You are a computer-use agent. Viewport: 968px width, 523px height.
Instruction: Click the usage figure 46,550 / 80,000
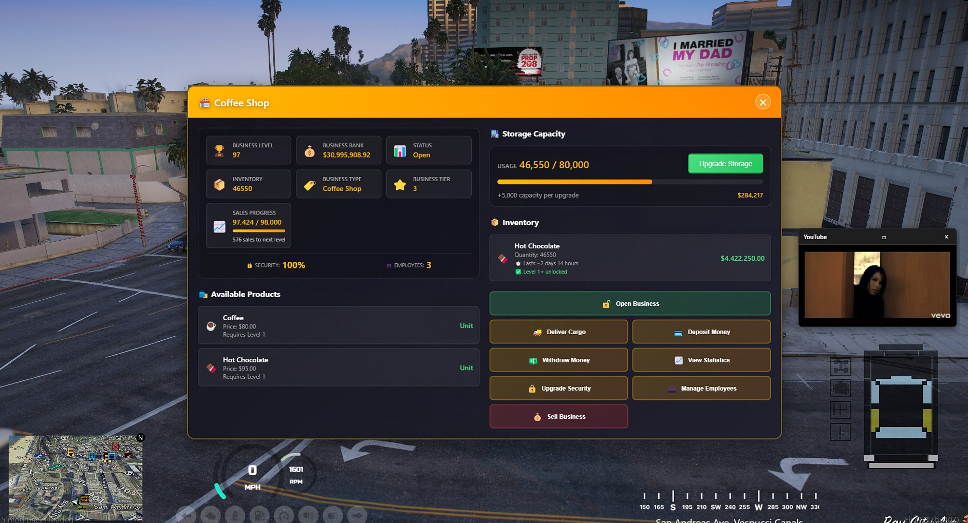point(554,165)
